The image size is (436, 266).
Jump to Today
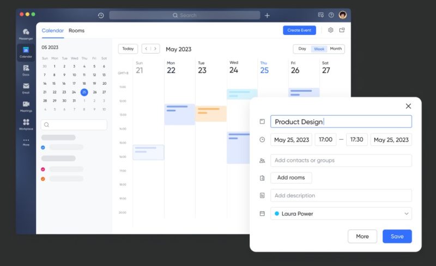[x=128, y=49]
